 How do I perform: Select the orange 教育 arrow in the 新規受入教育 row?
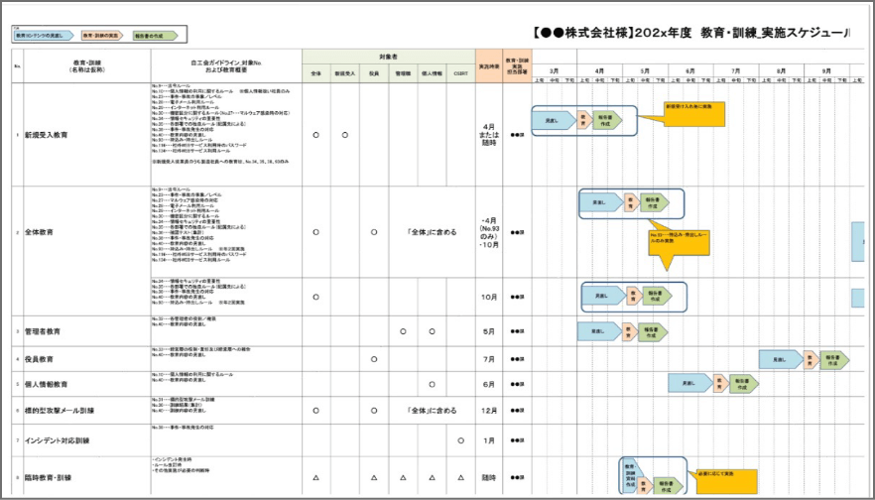(x=583, y=121)
